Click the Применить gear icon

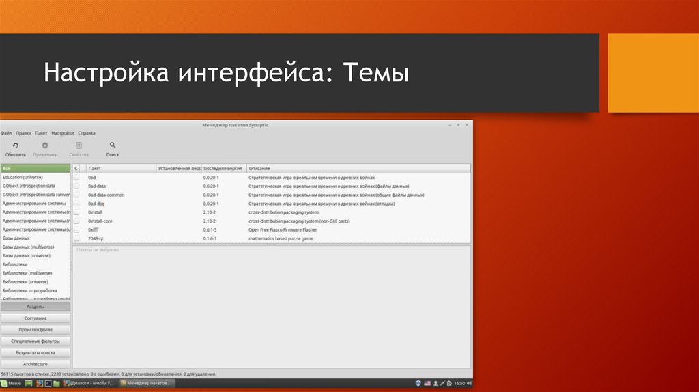tap(45, 145)
